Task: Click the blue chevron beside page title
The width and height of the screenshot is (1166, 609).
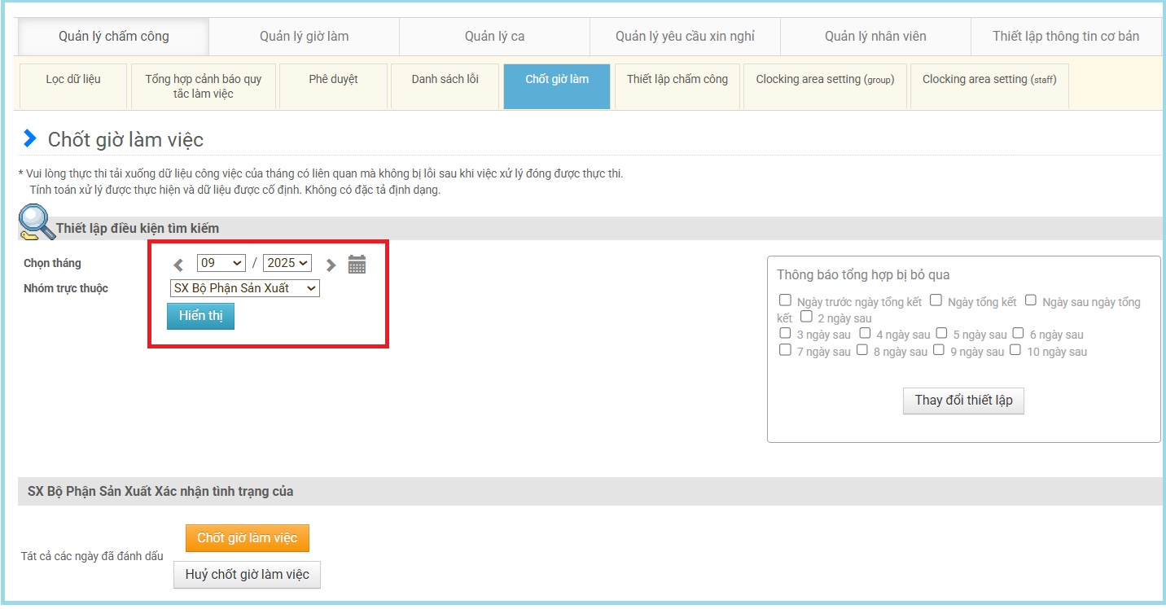Action: 30,138
